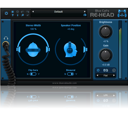Image resolution: width=128 pixels, height=116 pixels.
Task: Click the about info icon
Action: 18,15
